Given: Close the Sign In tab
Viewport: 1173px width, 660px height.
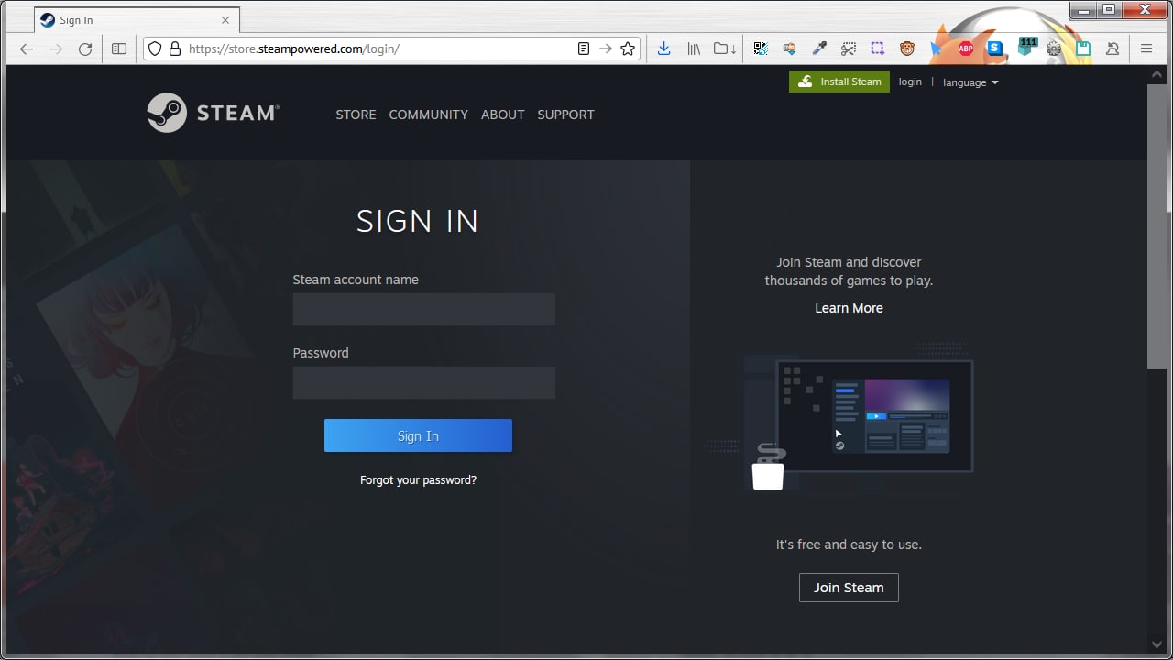Looking at the screenshot, I should (225, 20).
